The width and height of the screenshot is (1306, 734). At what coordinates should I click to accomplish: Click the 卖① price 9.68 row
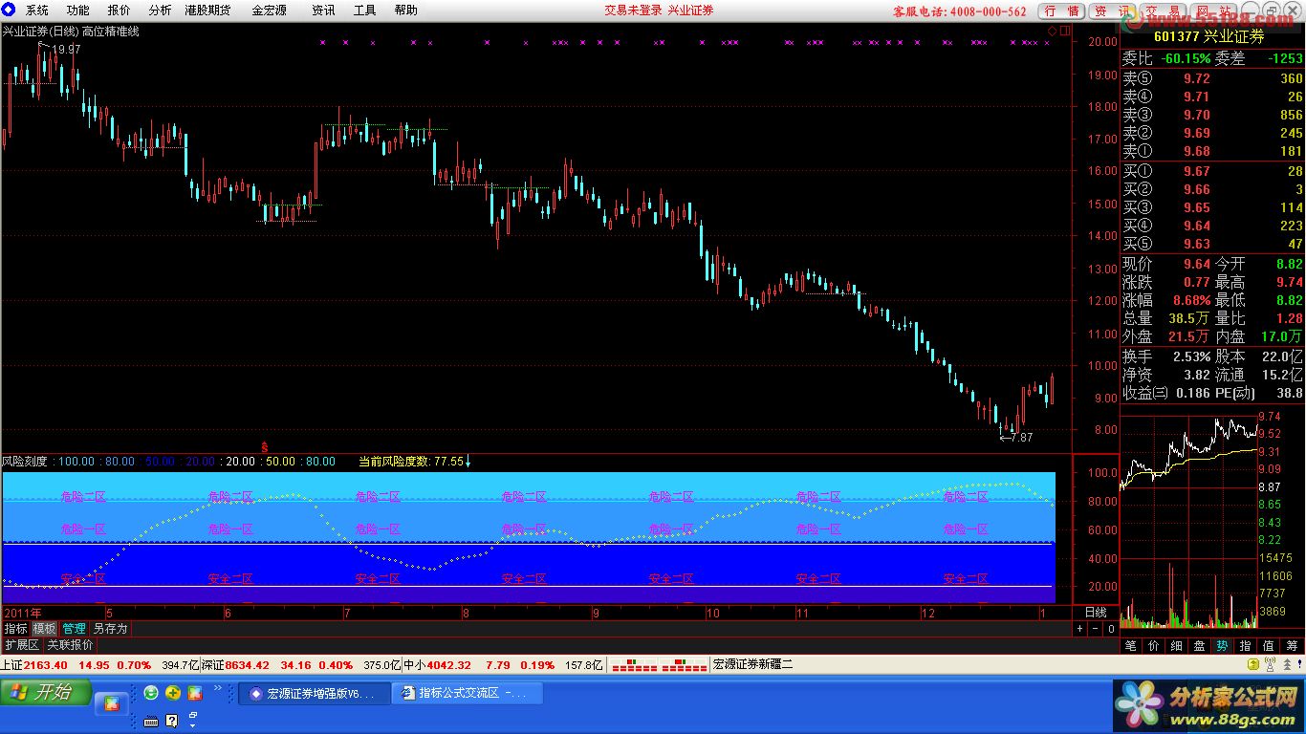point(1211,151)
